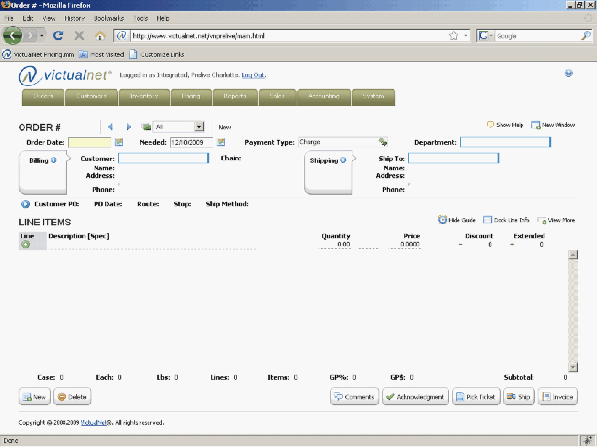Viewport: 597px width, 447px height.
Task: Go to previous order arrow
Action: tap(111, 127)
